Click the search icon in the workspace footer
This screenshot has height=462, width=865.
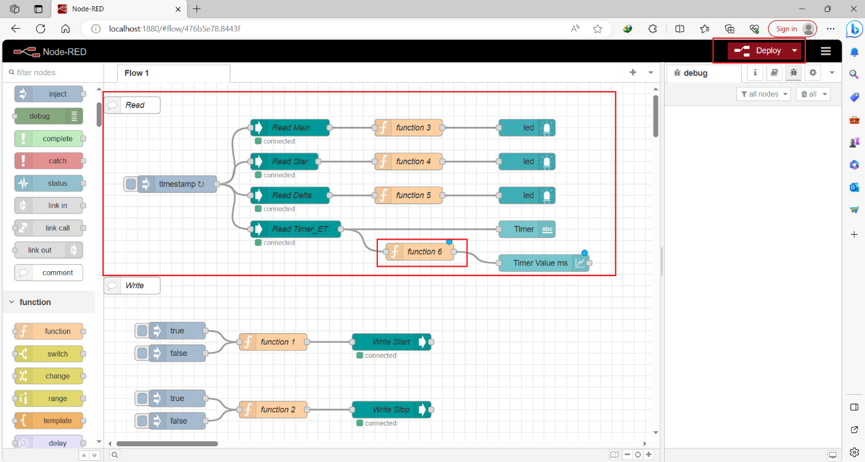tap(114, 454)
